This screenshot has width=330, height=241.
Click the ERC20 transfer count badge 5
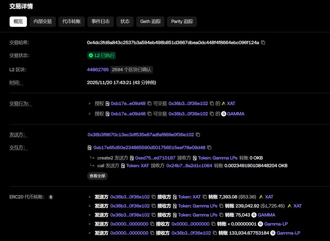point(51,197)
